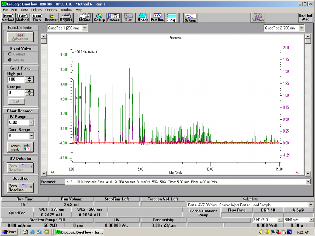Click the Event mark button
The image size is (315, 236).
[20, 147]
